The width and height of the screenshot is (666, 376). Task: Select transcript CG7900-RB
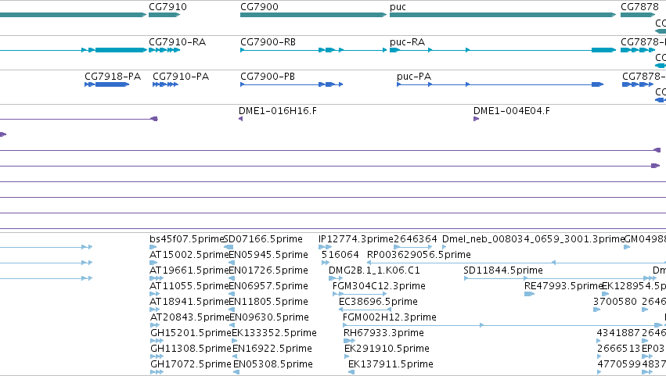pos(268,42)
